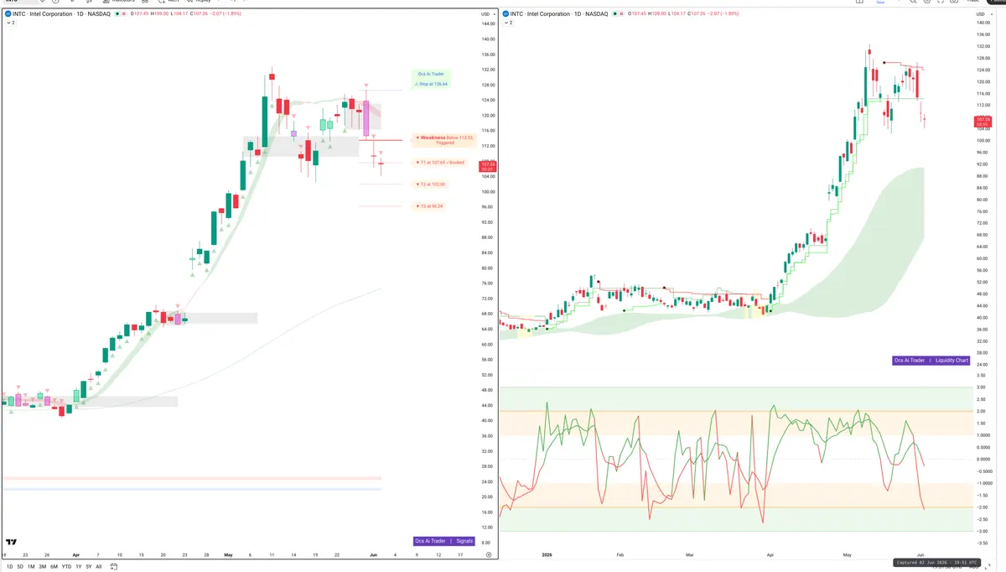Click the red 107.26 price tag on the left chart
This screenshot has width=1006, height=572.
[487, 165]
